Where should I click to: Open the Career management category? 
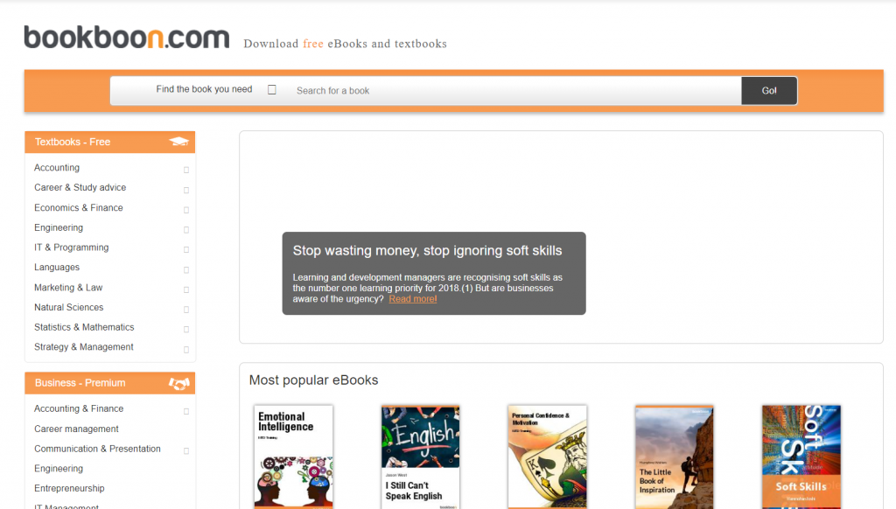[77, 429]
